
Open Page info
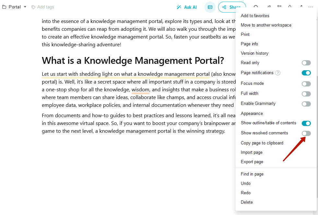(249, 44)
